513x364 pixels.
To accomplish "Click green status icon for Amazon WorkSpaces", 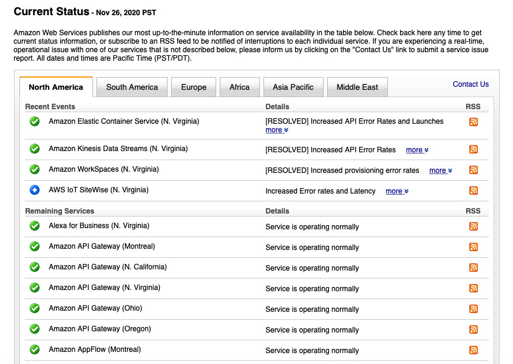I will pos(35,169).
